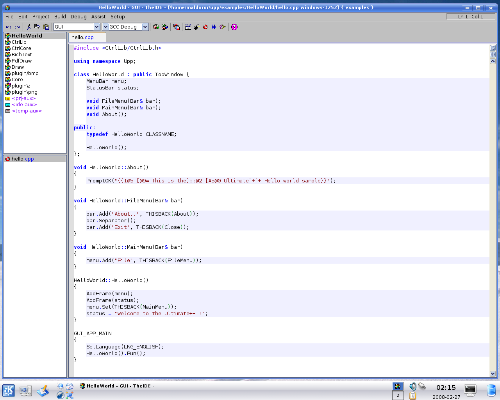The height and width of the screenshot is (400, 500).
Task: Expand the dropdown right of GCC Debug
Action: [145, 27]
